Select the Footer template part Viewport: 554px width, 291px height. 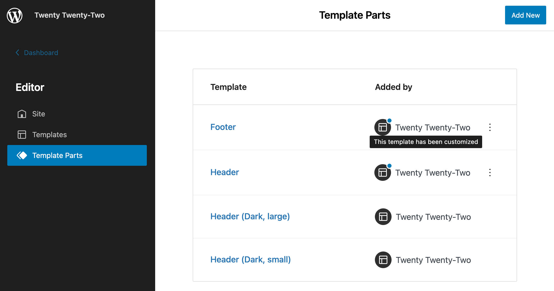click(222, 127)
